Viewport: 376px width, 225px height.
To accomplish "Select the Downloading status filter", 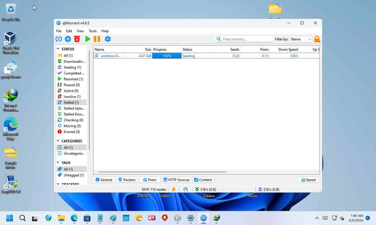I will 71,61.
